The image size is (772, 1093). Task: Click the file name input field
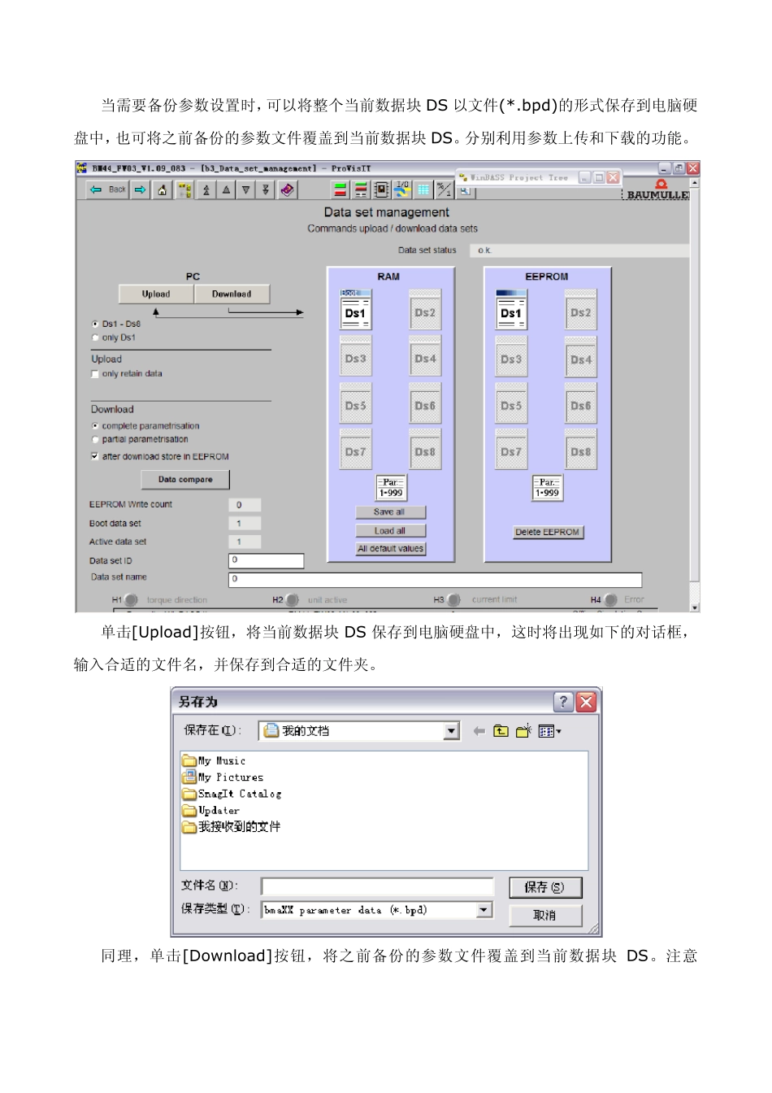pyautogui.click(x=377, y=886)
